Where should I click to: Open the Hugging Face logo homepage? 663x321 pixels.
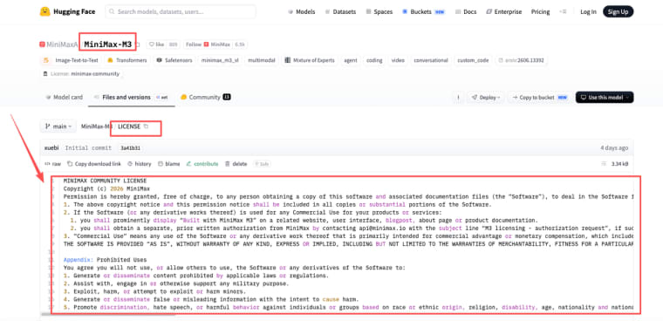click(68, 11)
